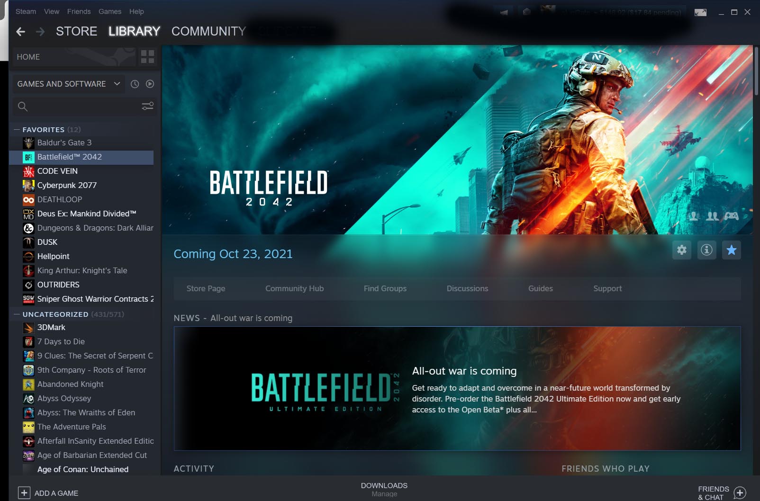Open the OUTRIDERS game icon

click(x=29, y=285)
